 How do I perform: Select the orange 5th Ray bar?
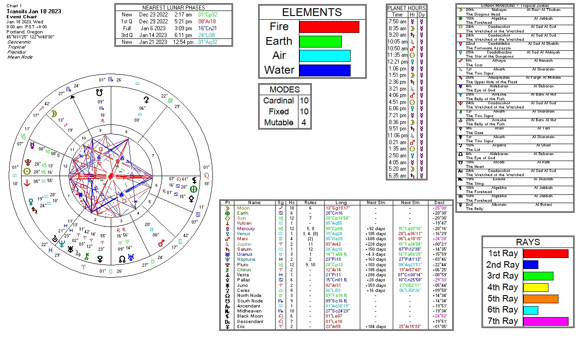[x=541, y=299]
